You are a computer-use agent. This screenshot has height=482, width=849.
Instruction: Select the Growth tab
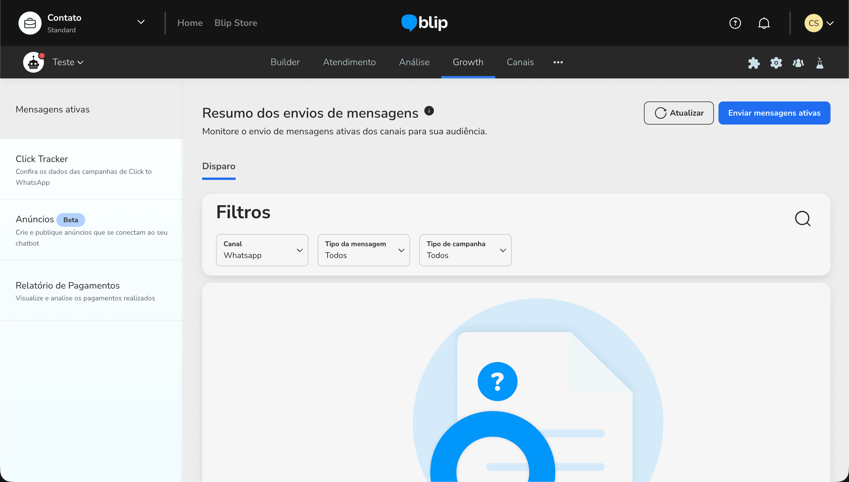(468, 62)
